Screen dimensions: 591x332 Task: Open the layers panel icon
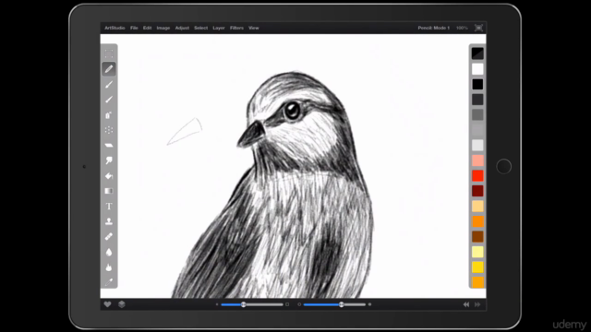click(121, 304)
